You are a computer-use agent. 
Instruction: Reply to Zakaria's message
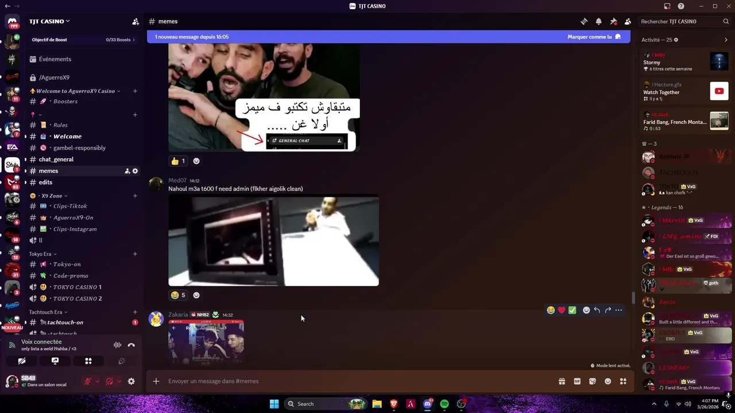coord(597,310)
